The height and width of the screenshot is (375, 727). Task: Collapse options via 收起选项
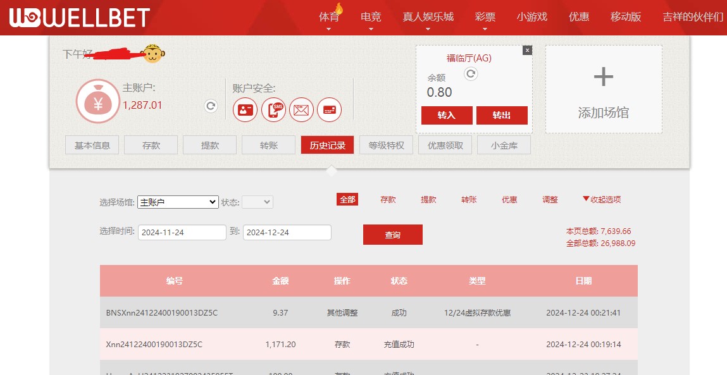pos(602,199)
